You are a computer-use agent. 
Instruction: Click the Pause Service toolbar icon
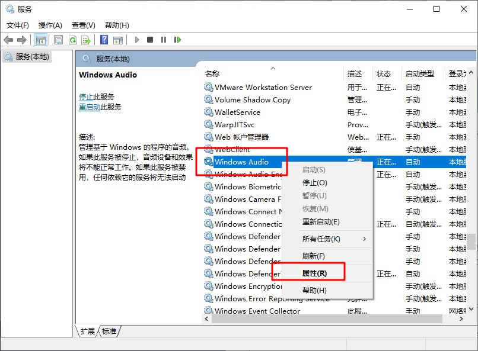coord(164,40)
